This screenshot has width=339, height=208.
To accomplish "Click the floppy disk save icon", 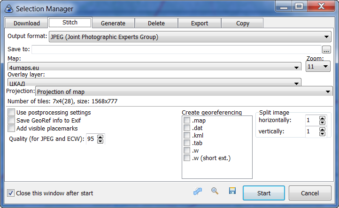I will (232, 191).
